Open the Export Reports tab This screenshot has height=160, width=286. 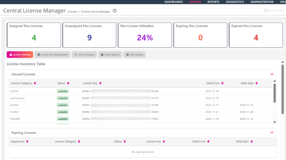(110, 55)
